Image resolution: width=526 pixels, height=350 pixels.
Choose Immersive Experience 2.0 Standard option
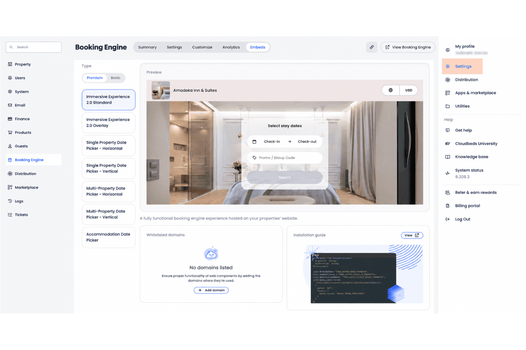pyautogui.click(x=108, y=100)
